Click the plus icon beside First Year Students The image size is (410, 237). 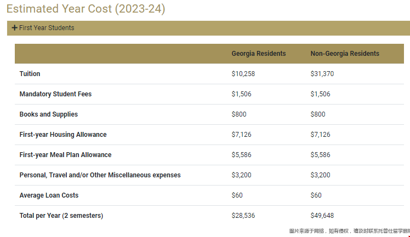click(14, 28)
